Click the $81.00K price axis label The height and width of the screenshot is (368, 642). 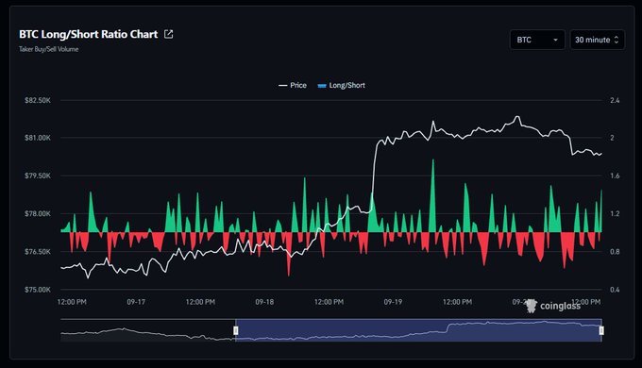click(38, 138)
